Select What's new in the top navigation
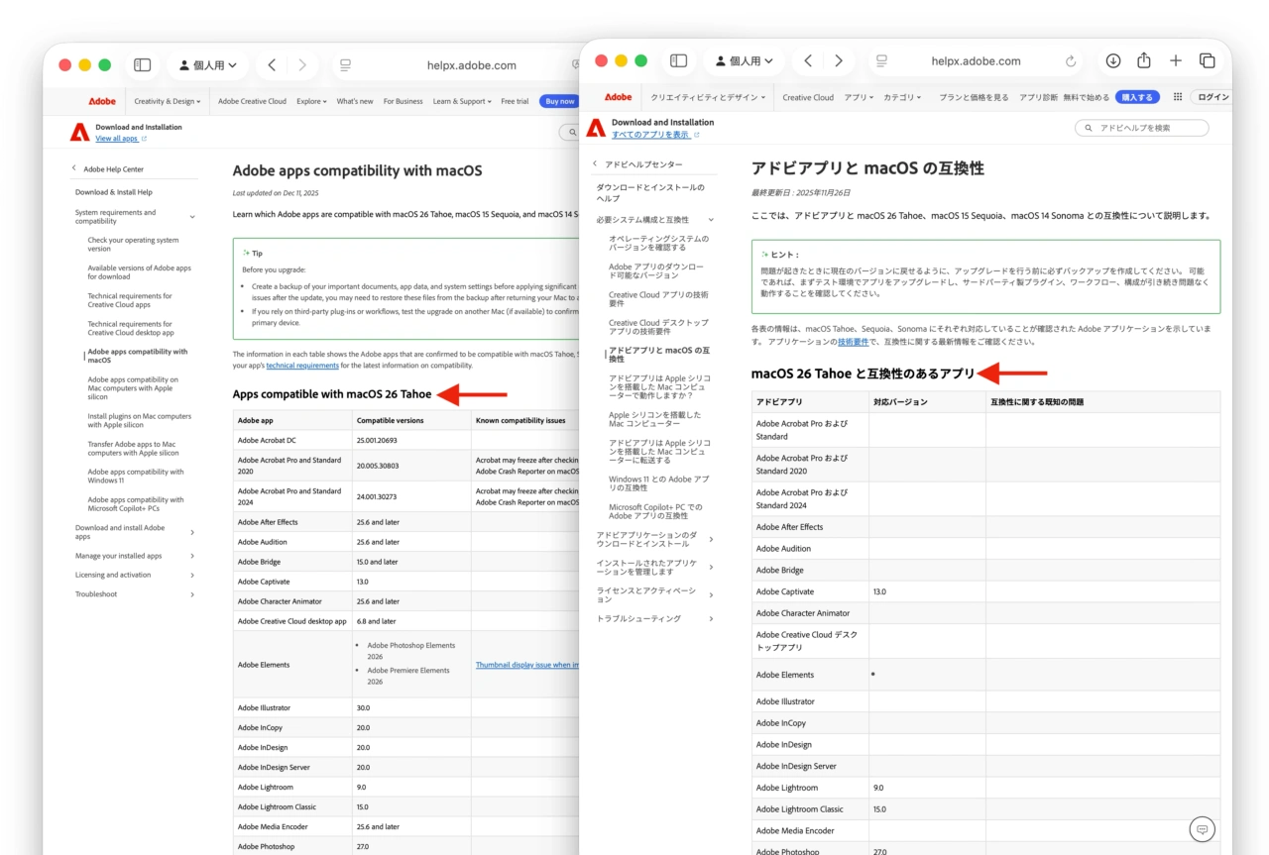The image size is (1269, 855). pyautogui.click(x=355, y=100)
